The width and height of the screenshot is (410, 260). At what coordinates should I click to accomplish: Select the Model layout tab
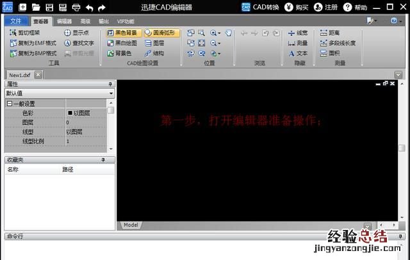pos(131,225)
